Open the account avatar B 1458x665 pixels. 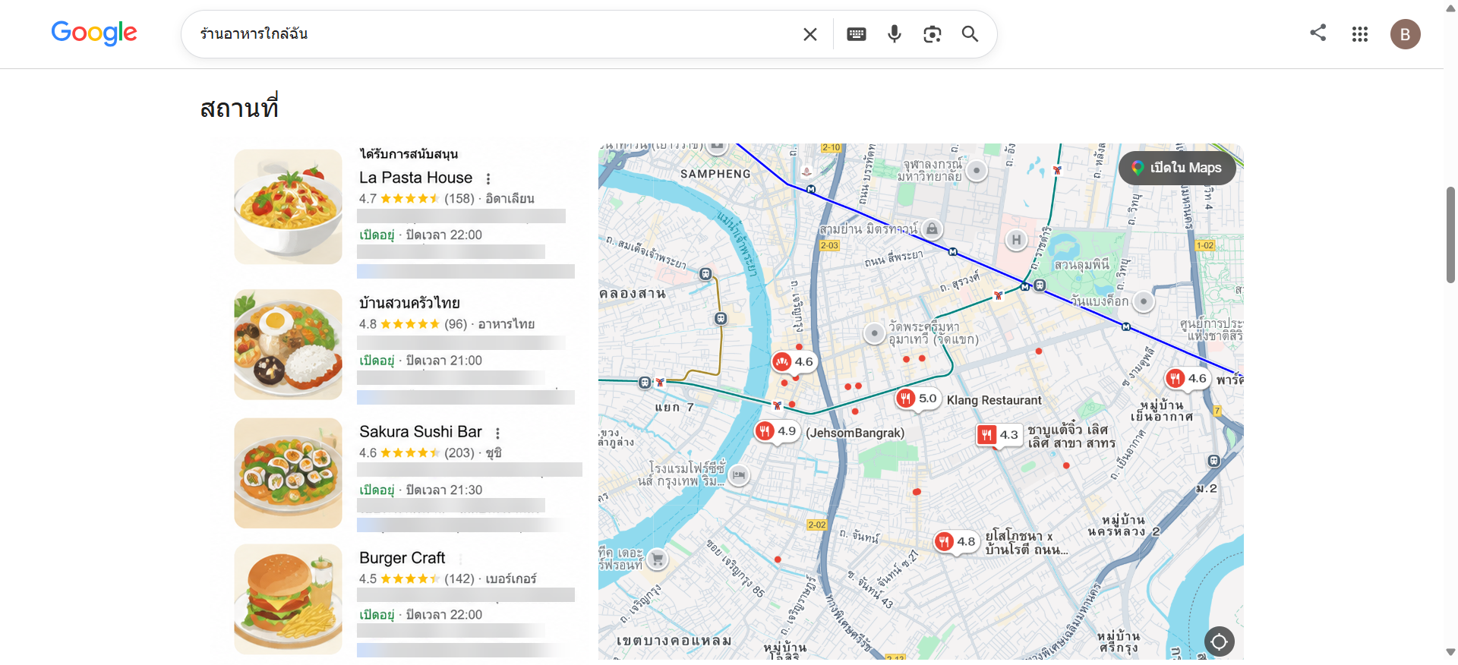coord(1406,34)
